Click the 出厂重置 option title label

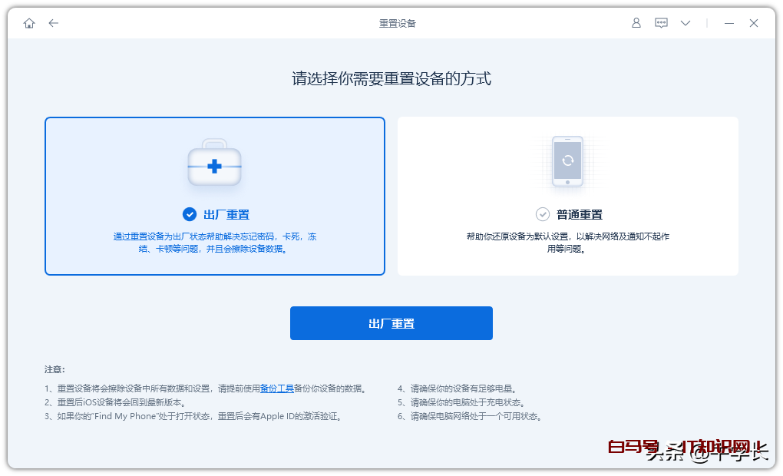(226, 215)
